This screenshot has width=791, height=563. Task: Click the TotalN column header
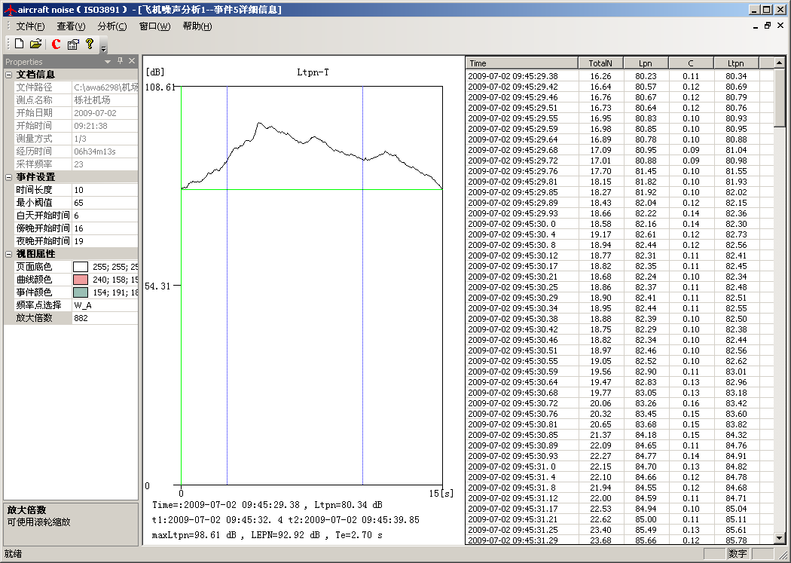click(x=600, y=63)
